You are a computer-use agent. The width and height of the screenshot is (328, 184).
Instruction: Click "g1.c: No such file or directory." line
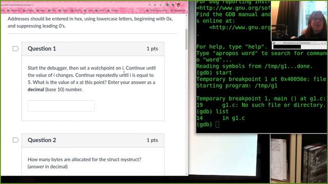coord(274,105)
